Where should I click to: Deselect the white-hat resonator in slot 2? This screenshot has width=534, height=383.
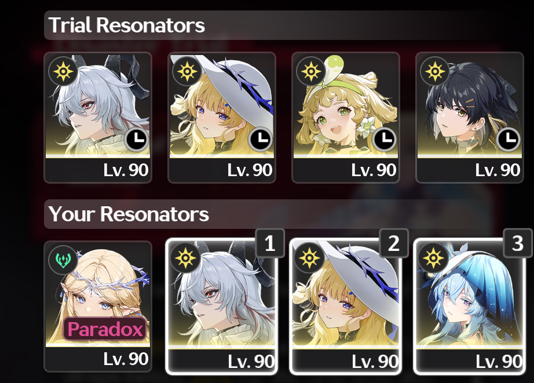click(346, 307)
